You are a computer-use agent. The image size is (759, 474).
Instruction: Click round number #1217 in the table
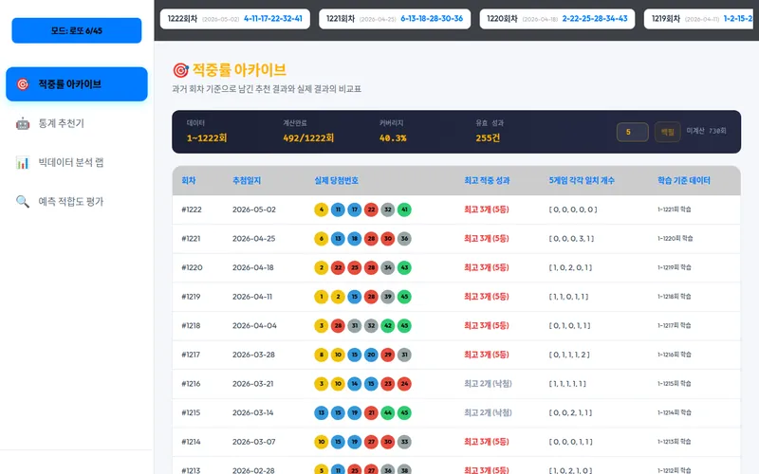pos(191,355)
